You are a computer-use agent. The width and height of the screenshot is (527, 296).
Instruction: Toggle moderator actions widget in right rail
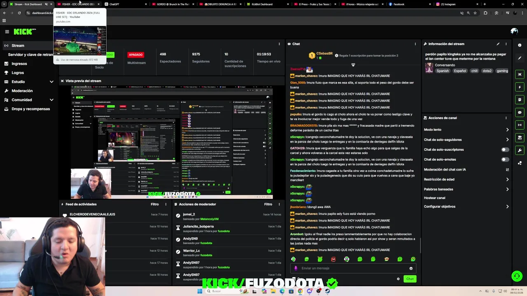click(520, 137)
